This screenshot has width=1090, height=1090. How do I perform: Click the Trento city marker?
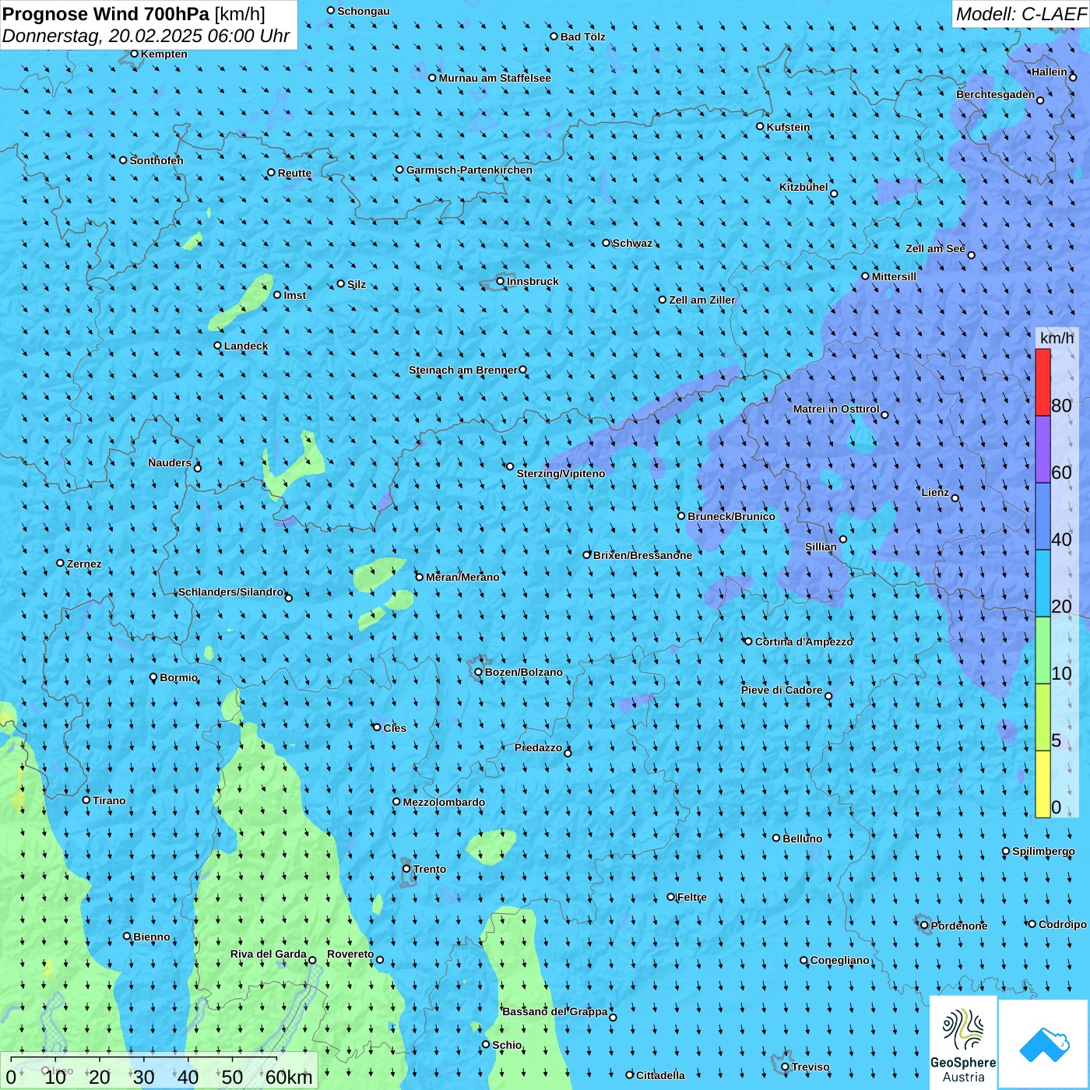point(406,869)
